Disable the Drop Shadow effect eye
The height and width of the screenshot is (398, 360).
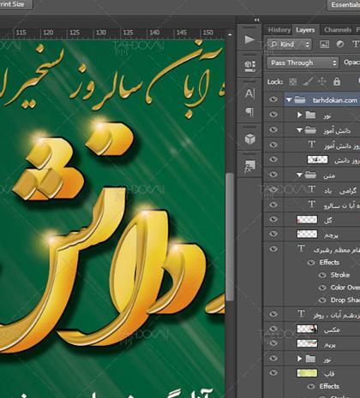pos(322,300)
